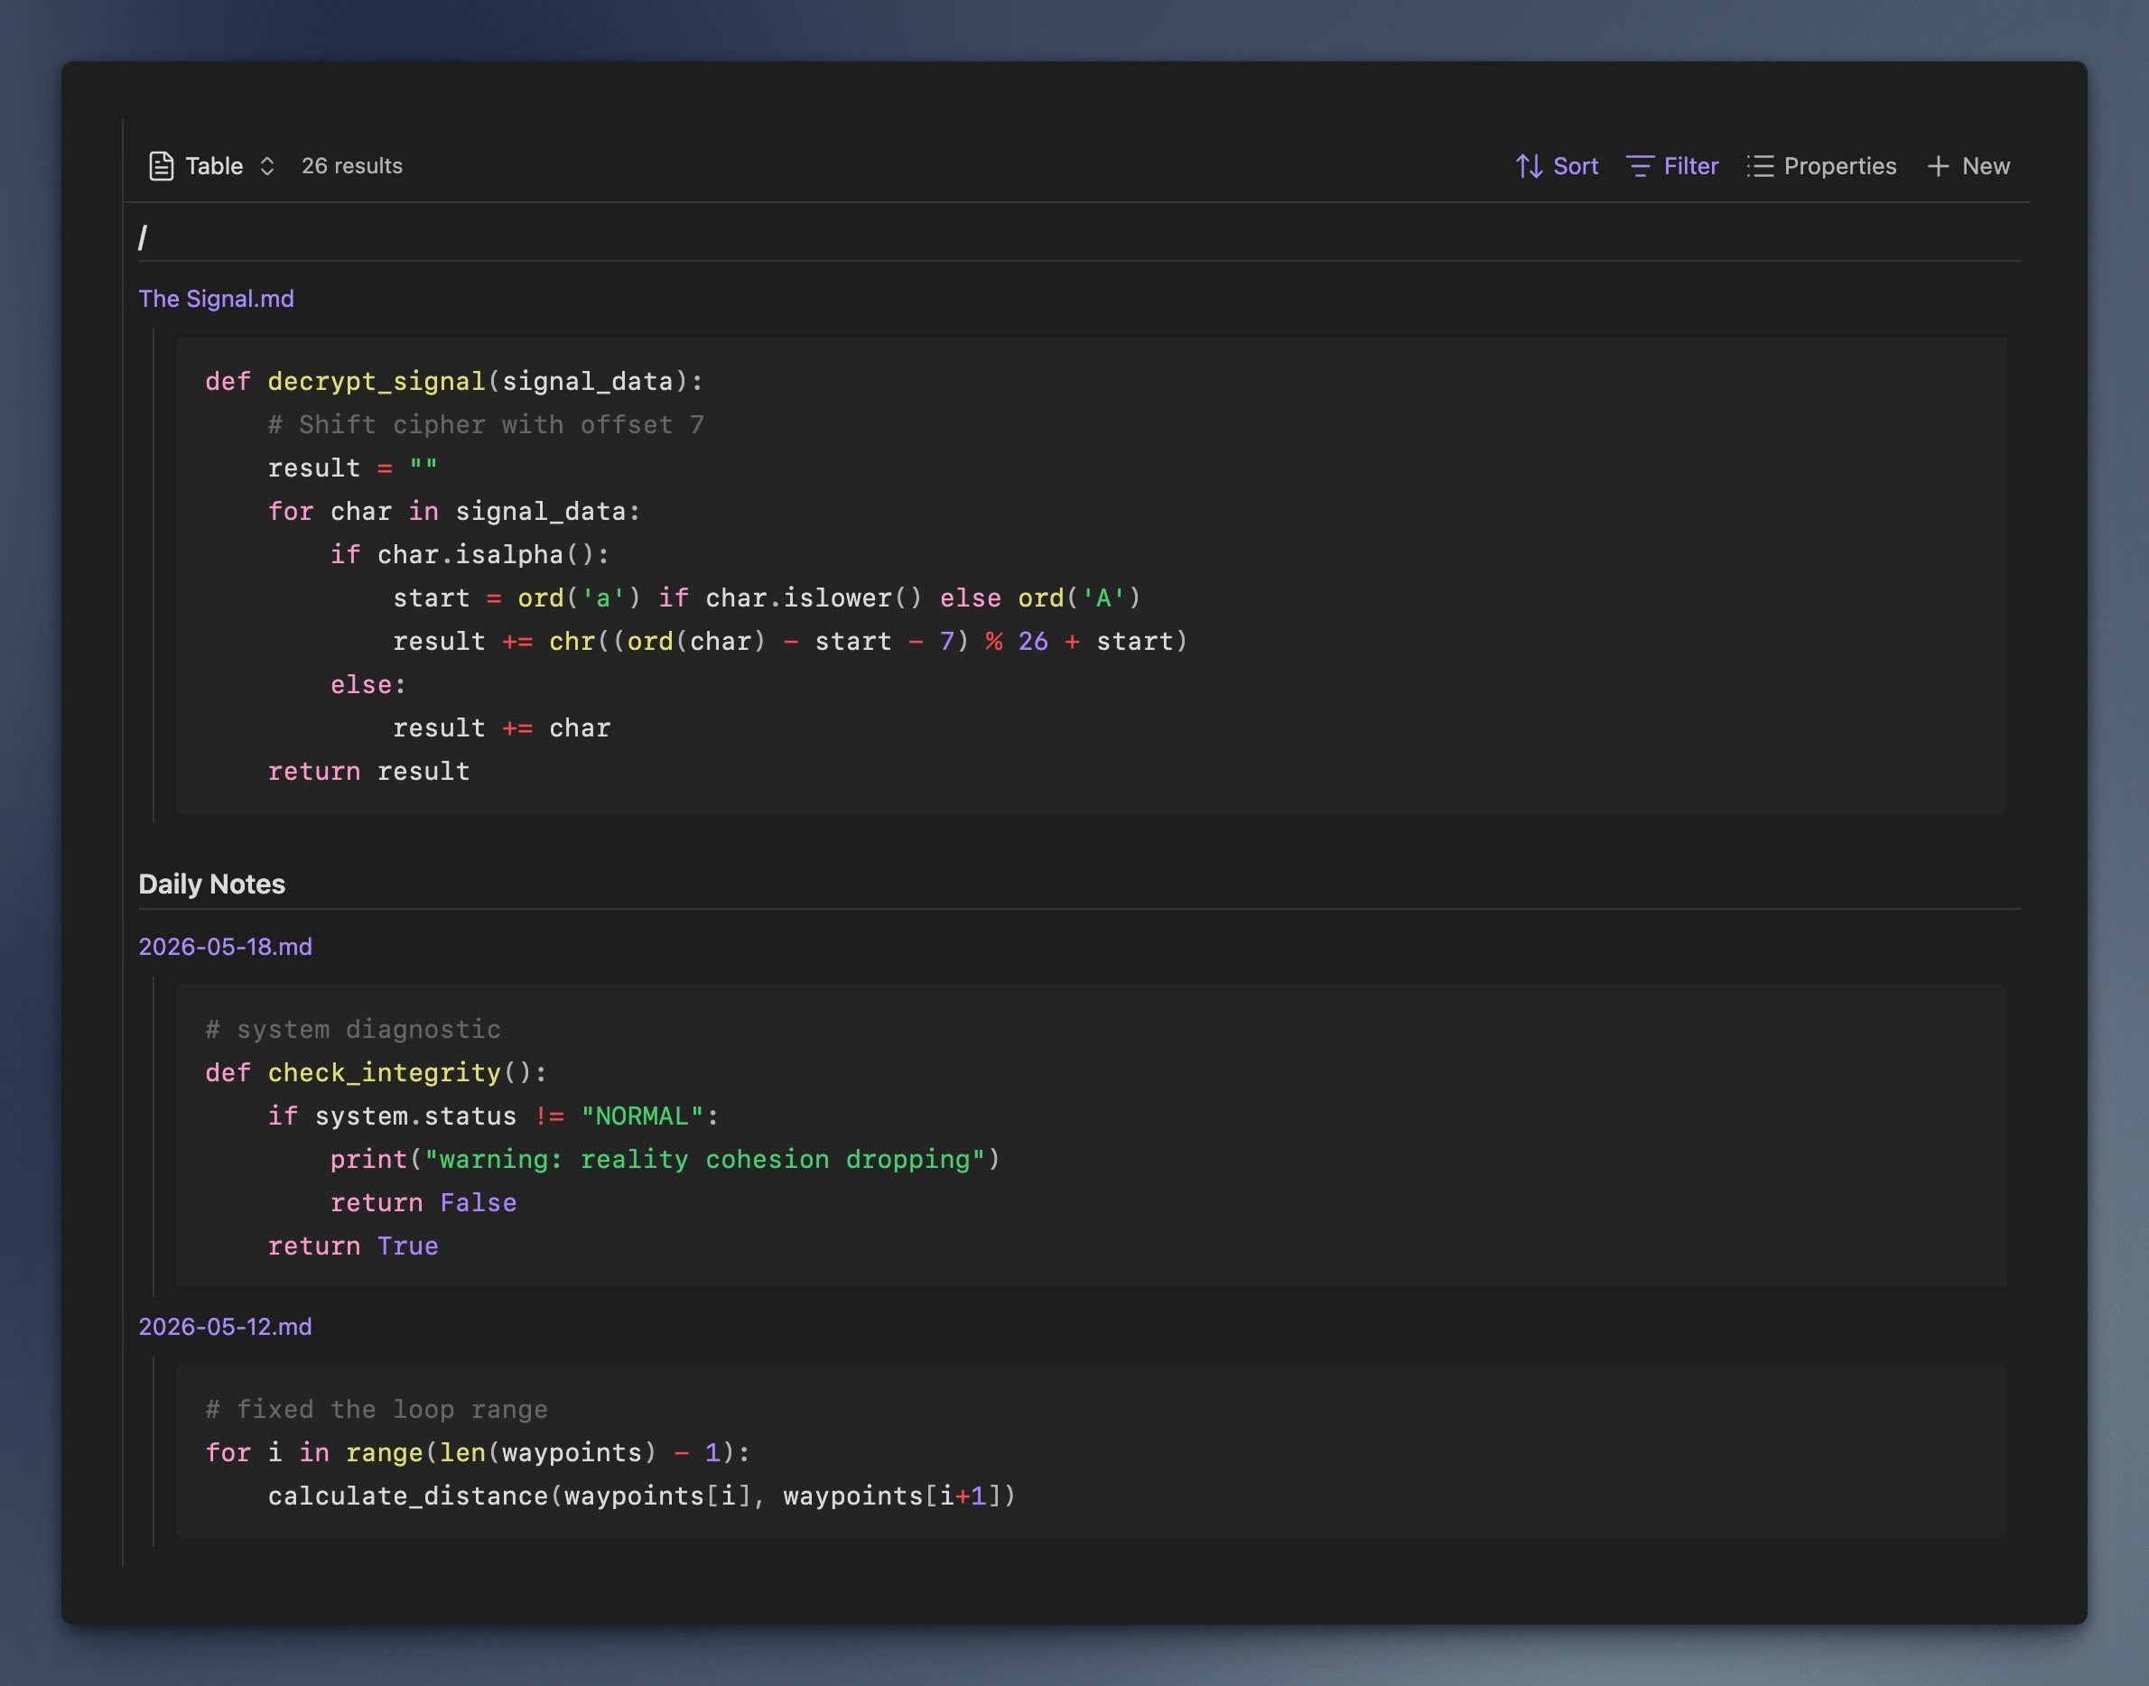Open sorting options via the up-down arrows icon
Screen dimensions: 2149x1686
pos(1529,166)
